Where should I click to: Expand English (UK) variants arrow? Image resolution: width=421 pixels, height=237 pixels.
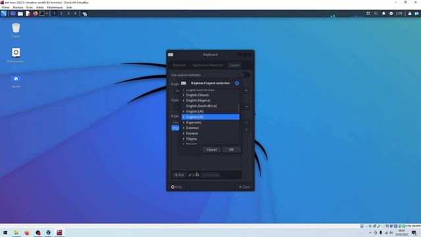[x=184, y=111]
